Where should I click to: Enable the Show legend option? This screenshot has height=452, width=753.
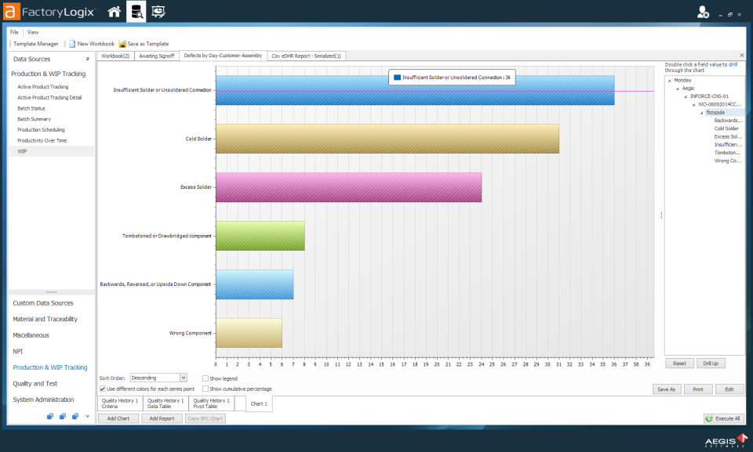[204, 378]
